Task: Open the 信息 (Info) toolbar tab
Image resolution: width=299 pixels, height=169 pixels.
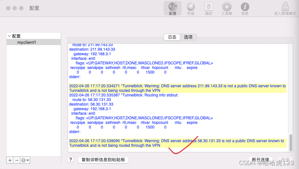Action: (245, 8)
